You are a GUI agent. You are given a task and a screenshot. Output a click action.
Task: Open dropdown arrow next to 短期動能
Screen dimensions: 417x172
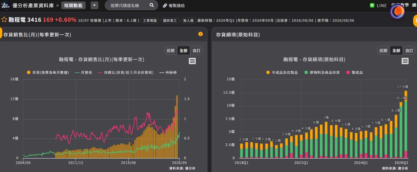(94, 5)
